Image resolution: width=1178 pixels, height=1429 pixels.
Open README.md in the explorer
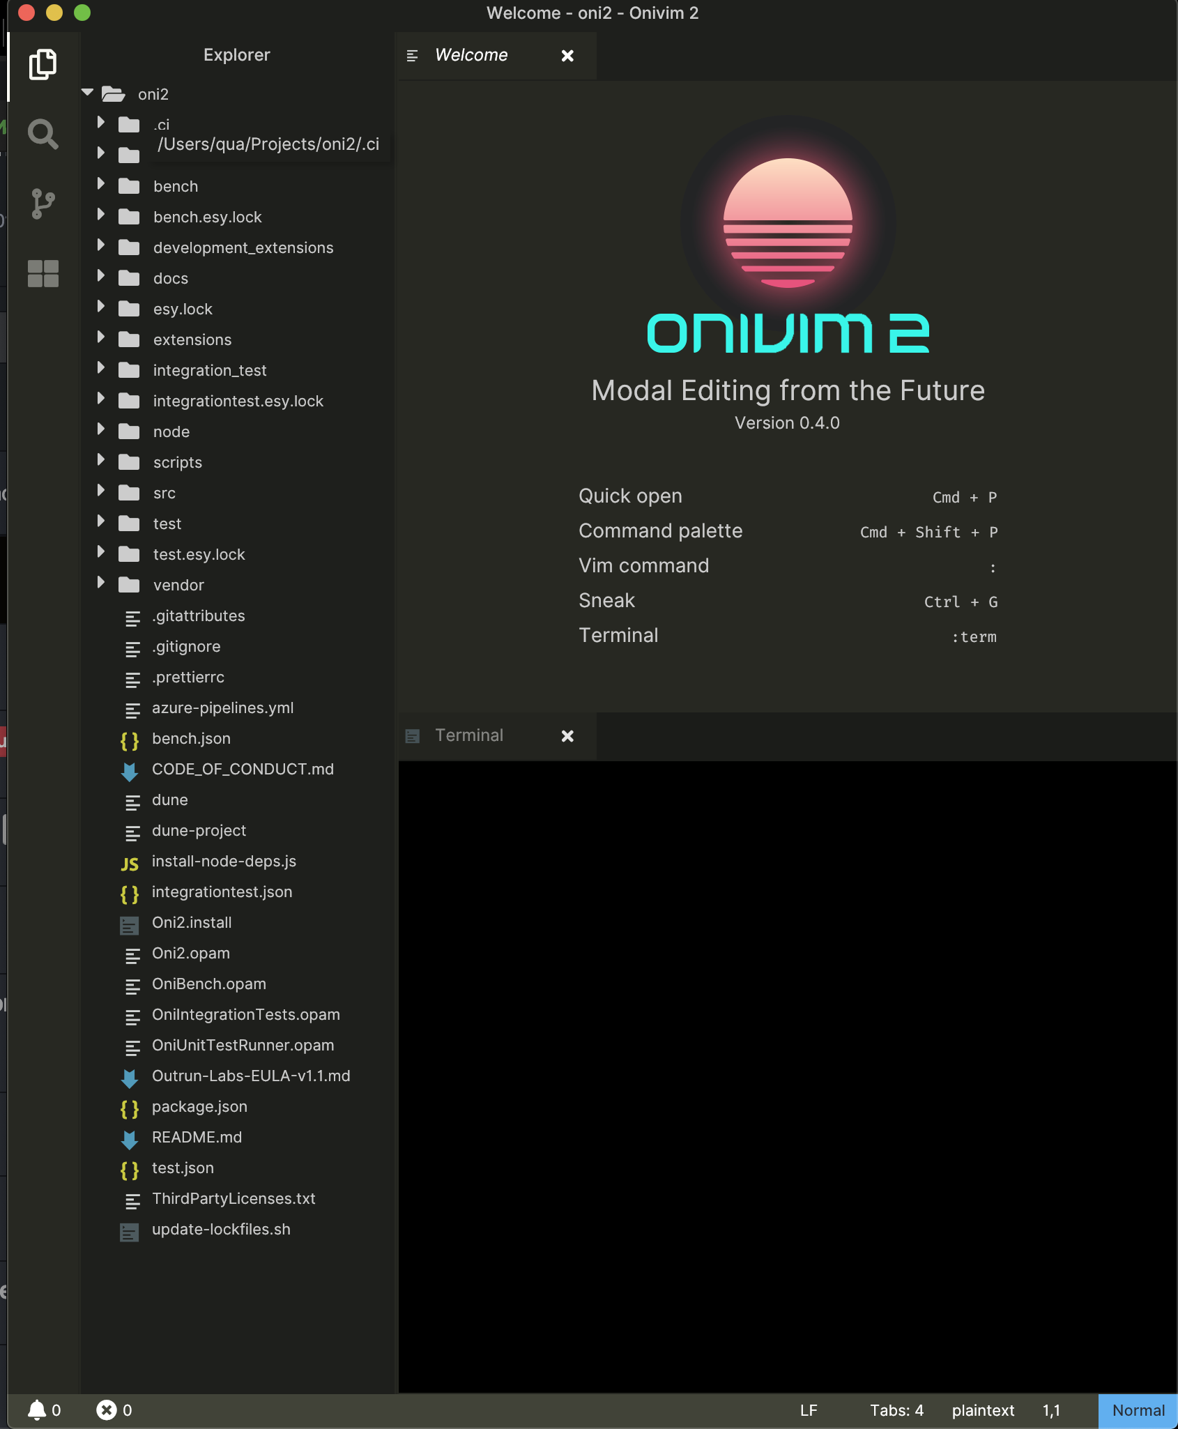tap(197, 1137)
